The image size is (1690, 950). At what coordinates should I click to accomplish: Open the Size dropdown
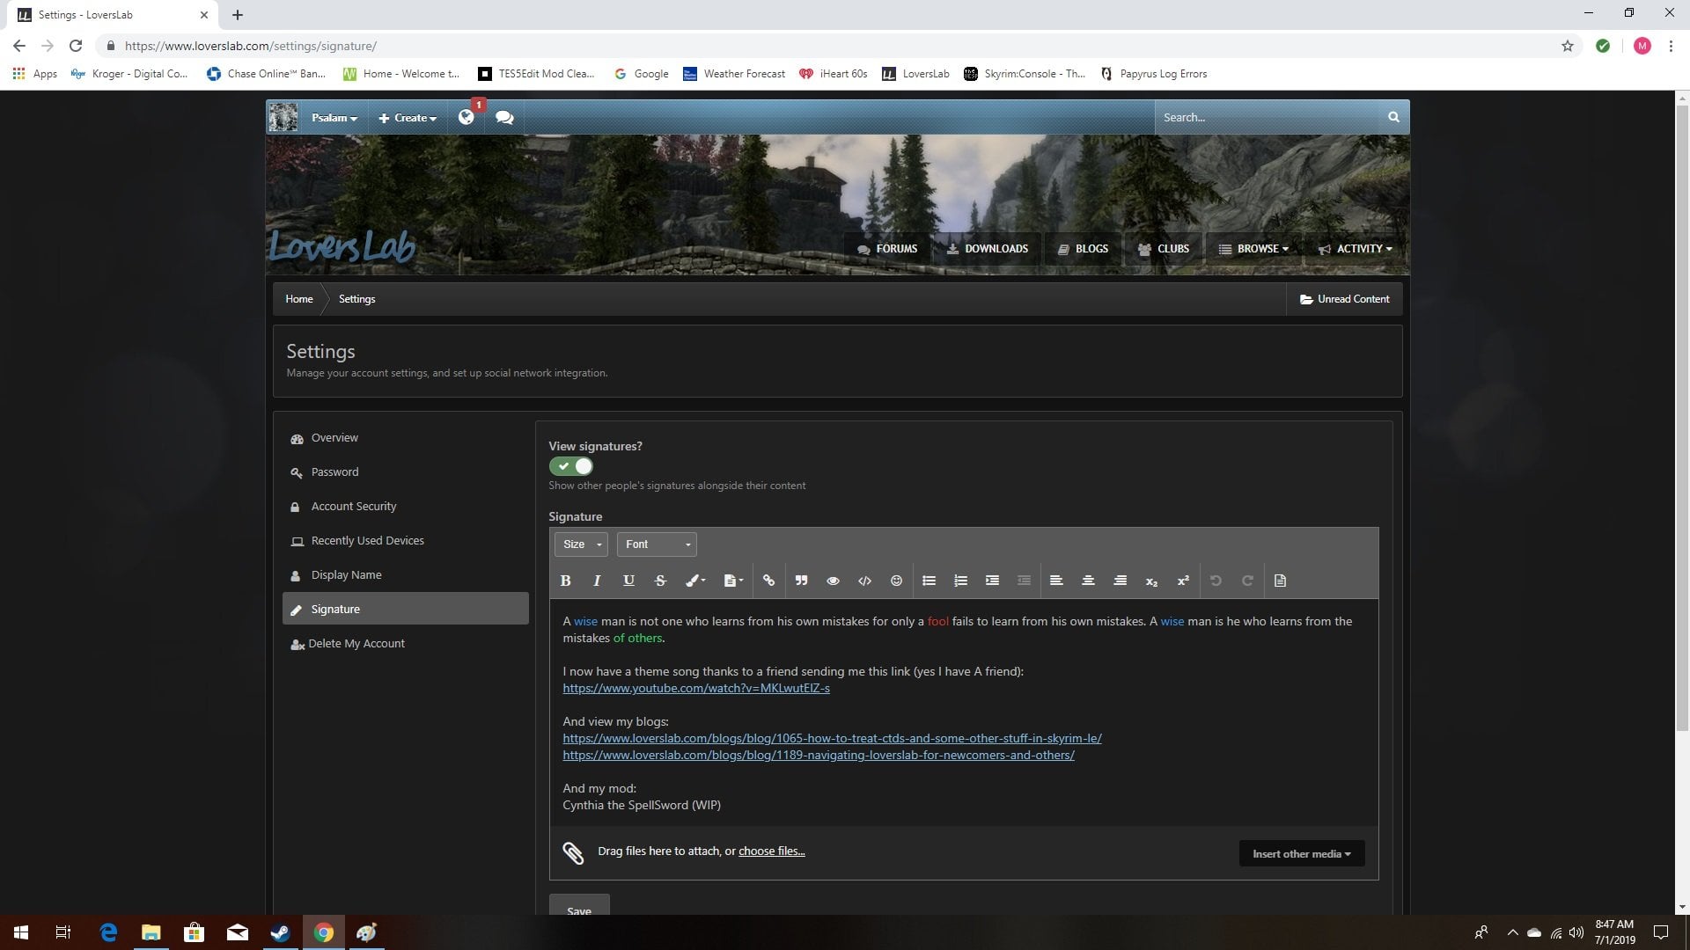coord(581,544)
